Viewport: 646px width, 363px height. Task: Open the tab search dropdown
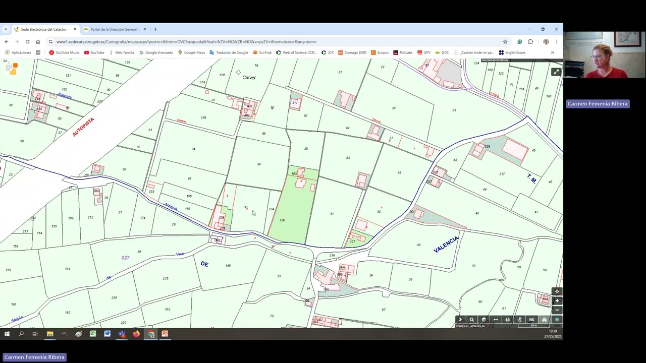(x=6, y=29)
